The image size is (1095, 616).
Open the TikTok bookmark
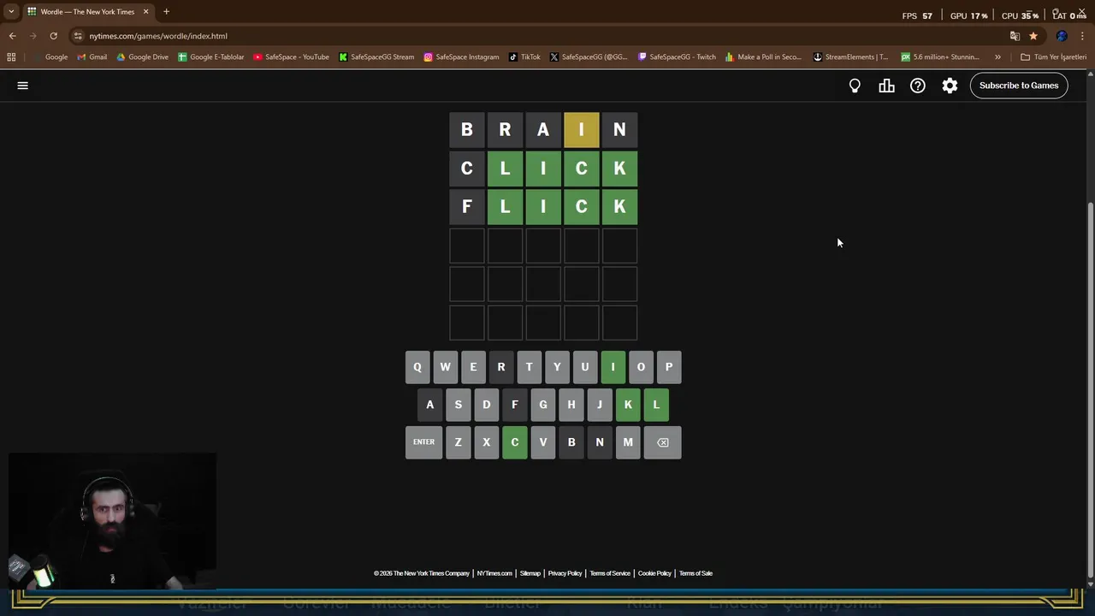coord(524,57)
